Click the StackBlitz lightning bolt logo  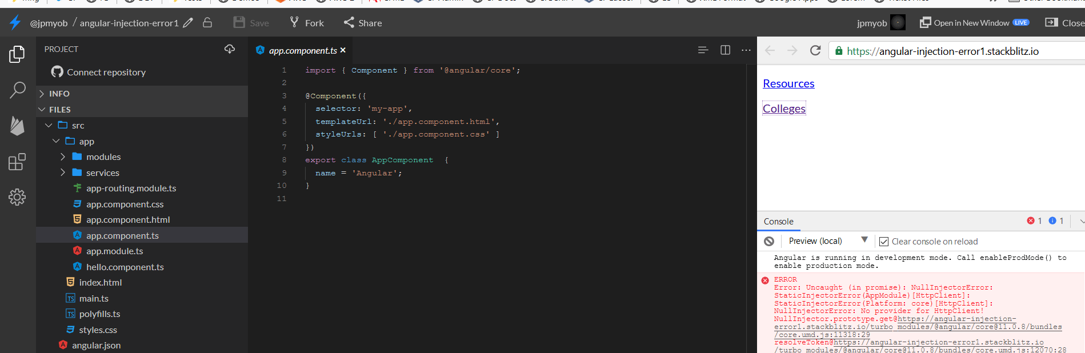click(15, 22)
